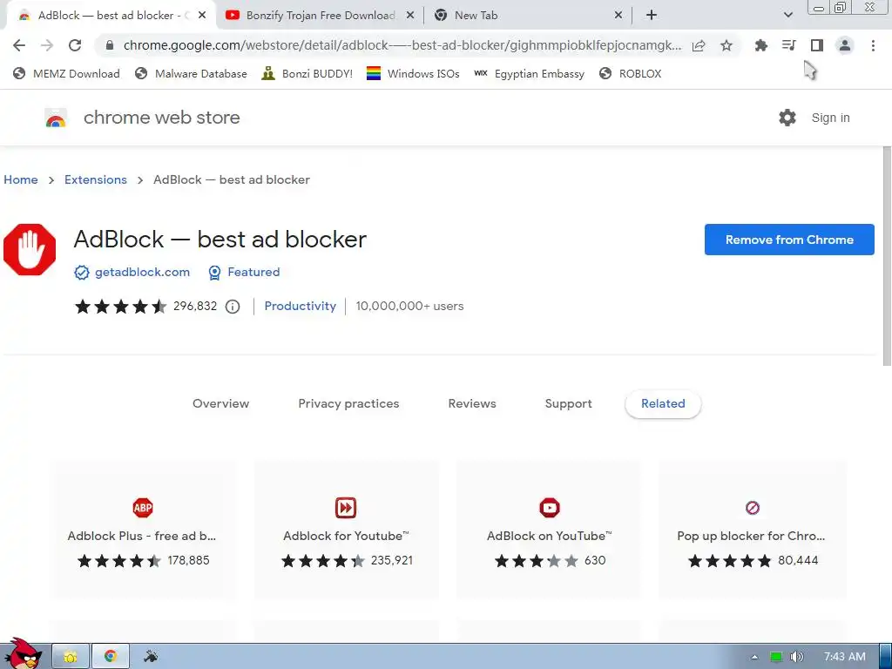Click Remove from Chrome button
The height and width of the screenshot is (669, 892).
click(x=789, y=240)
